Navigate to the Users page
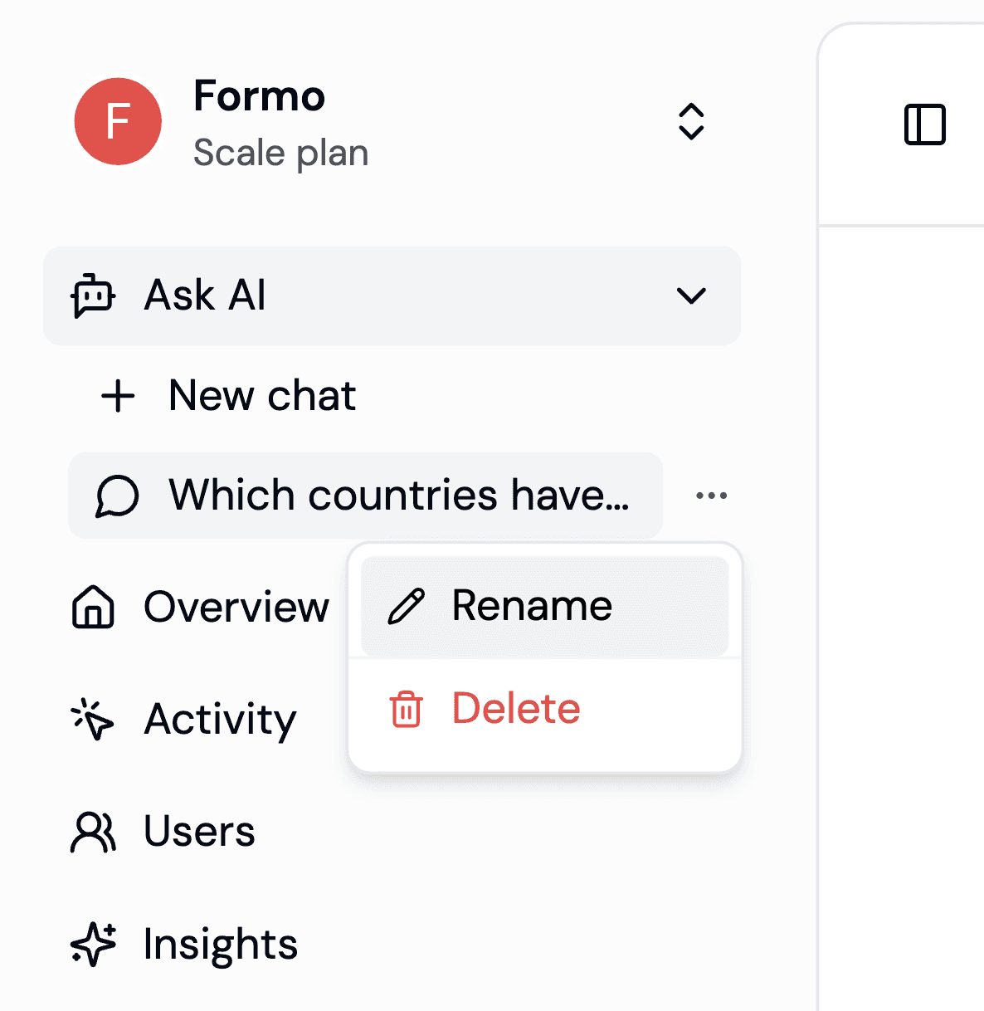 (199, 832)
